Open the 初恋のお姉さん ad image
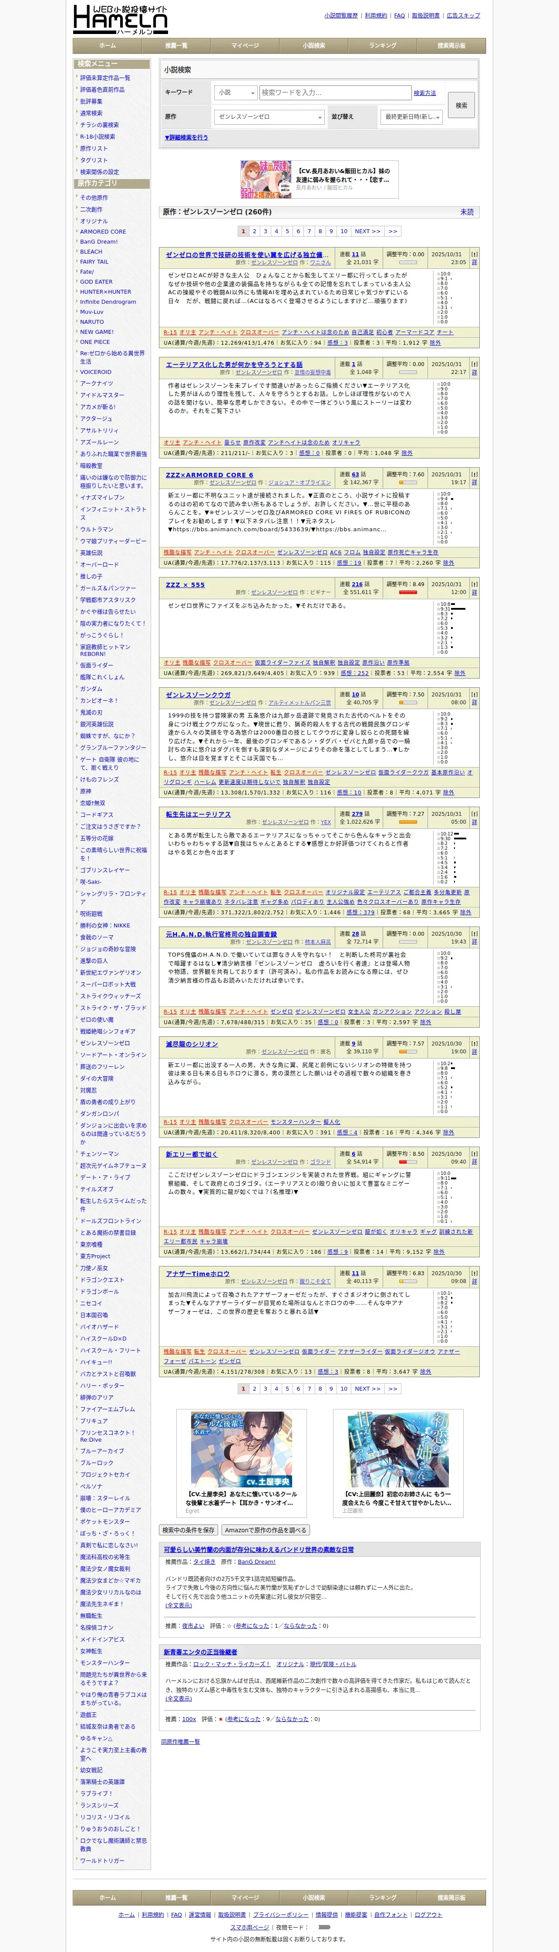This screenshot has height=1952, width=559. (x=397, y=1450)
